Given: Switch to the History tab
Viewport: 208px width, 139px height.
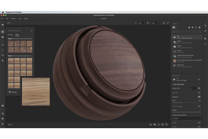Looking at the screenshot, I should point(17,35).
